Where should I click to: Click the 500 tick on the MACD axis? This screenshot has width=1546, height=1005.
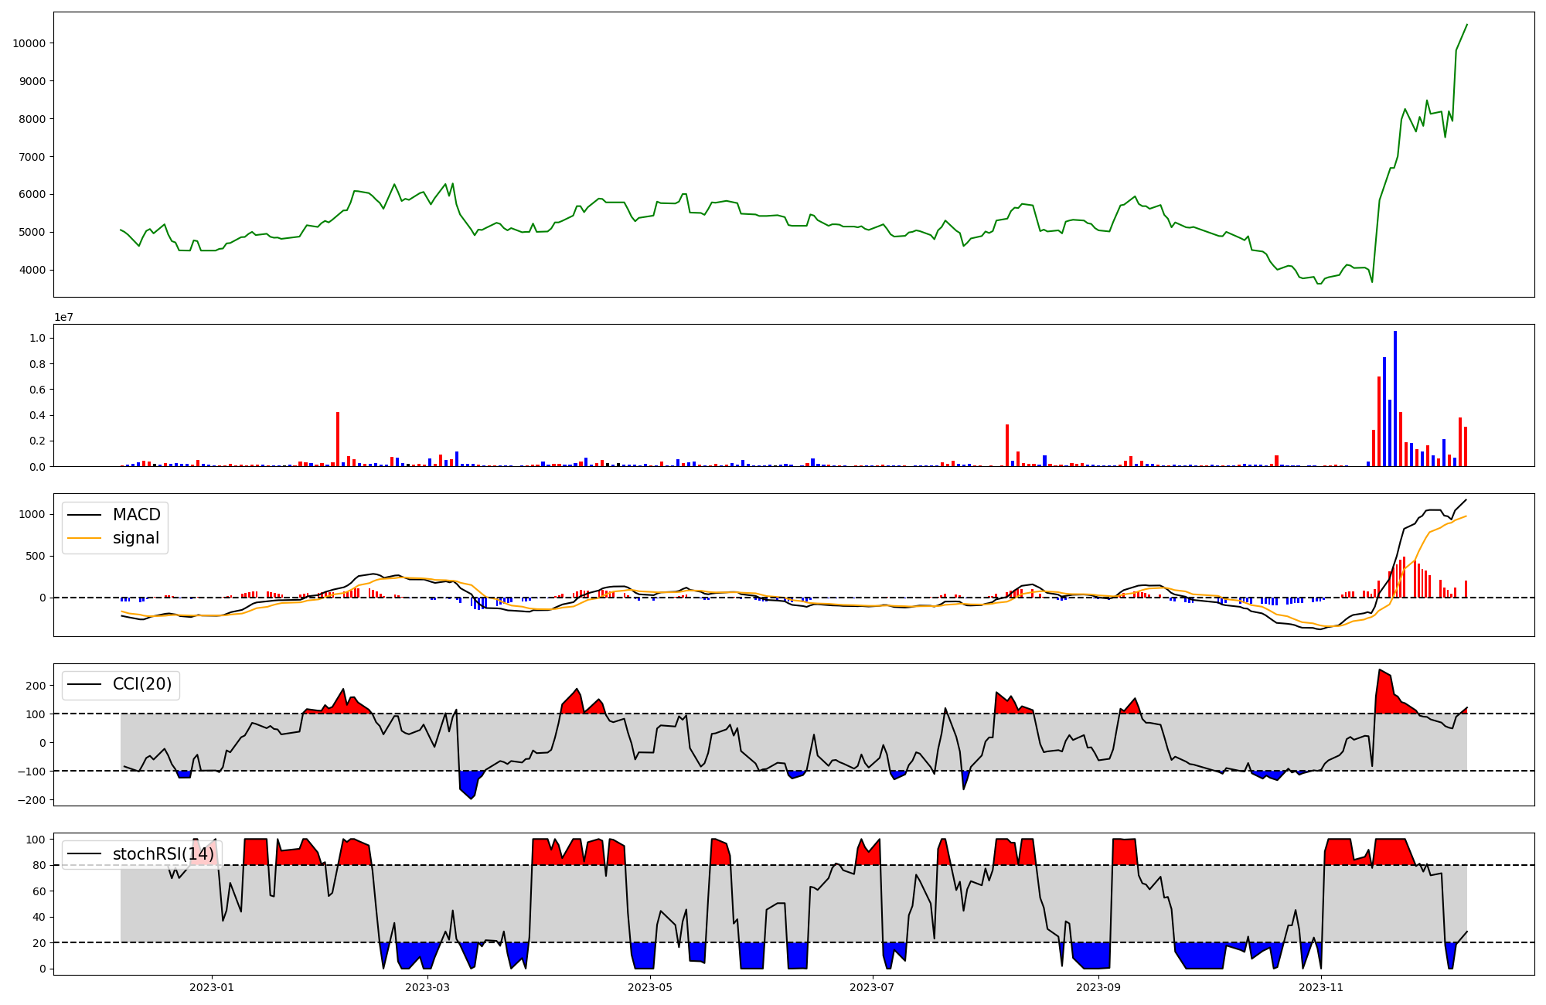(37, 556)
